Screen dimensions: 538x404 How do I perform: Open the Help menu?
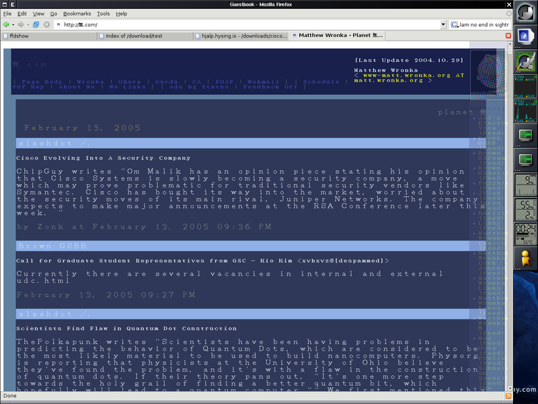[122, 13]
